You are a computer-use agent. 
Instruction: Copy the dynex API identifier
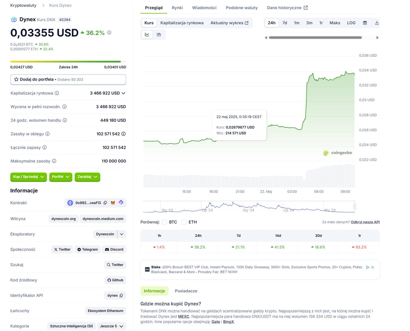point(121,295)
